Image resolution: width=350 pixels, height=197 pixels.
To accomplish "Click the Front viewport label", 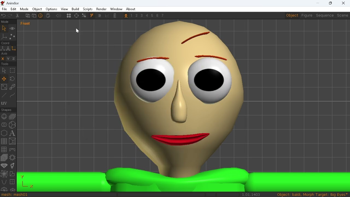I will pos(25,24).
